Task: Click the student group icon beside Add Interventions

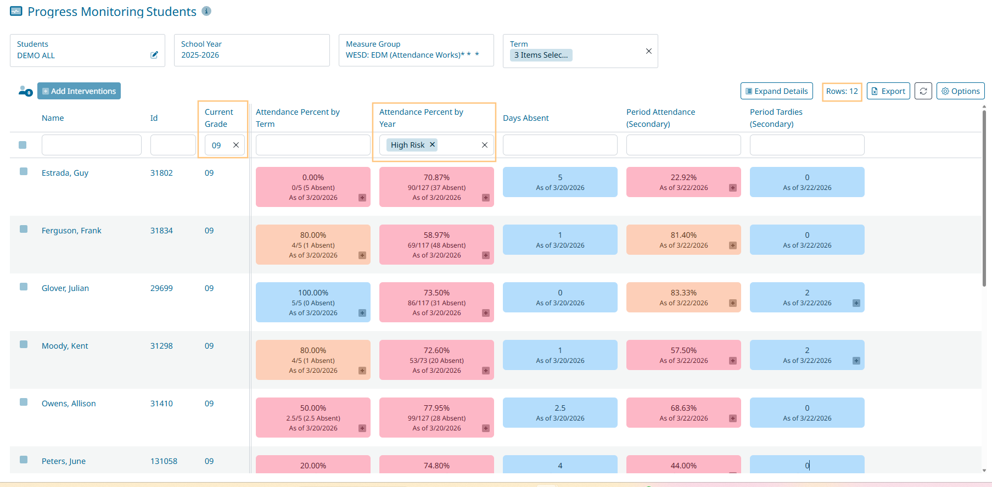Action: (25, 91)
